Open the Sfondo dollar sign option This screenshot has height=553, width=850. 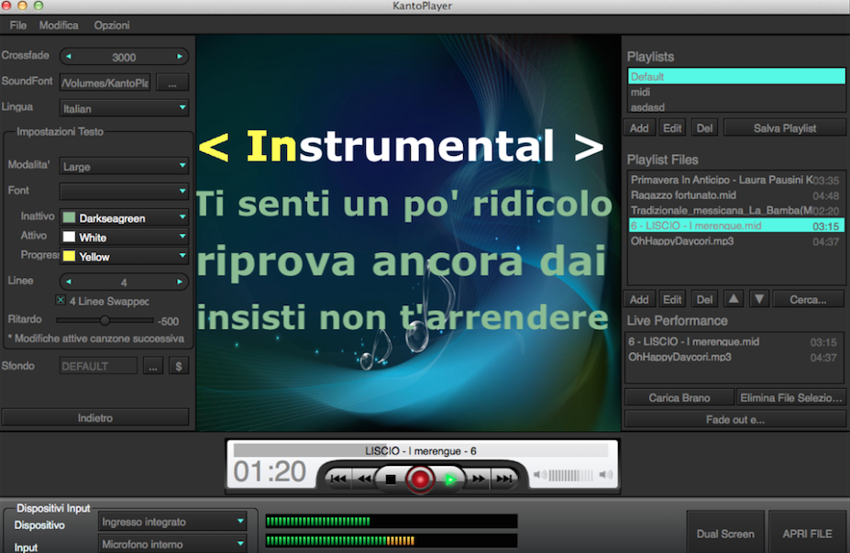(x=179, y=365)
